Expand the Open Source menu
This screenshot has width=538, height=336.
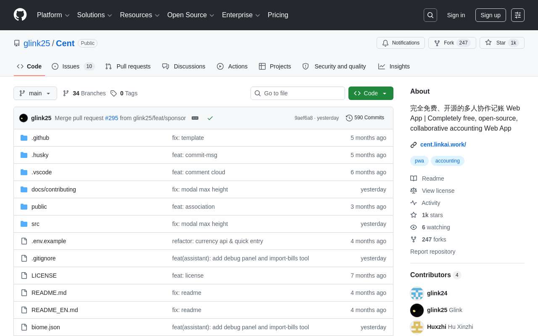pyautogui.click(x=191, y=15)
